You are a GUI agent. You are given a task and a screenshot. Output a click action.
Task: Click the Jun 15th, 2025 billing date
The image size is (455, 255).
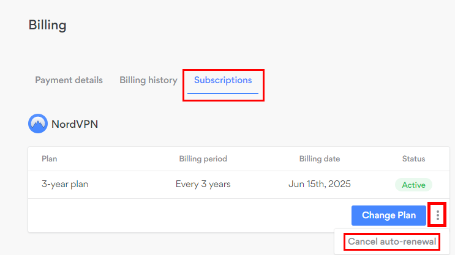click(320, 184)
